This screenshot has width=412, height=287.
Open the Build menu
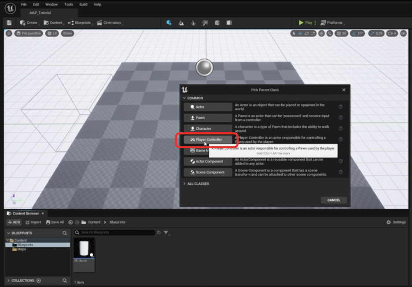[83, 4]
